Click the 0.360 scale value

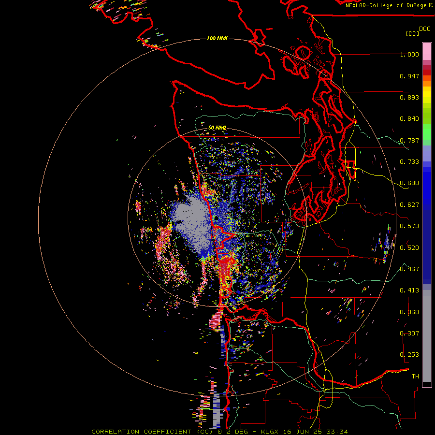[x=409, y=312]
